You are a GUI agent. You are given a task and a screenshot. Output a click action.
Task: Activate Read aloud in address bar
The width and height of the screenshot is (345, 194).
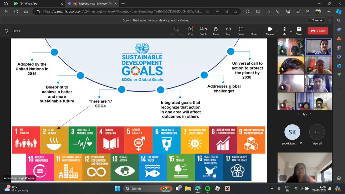217,11
